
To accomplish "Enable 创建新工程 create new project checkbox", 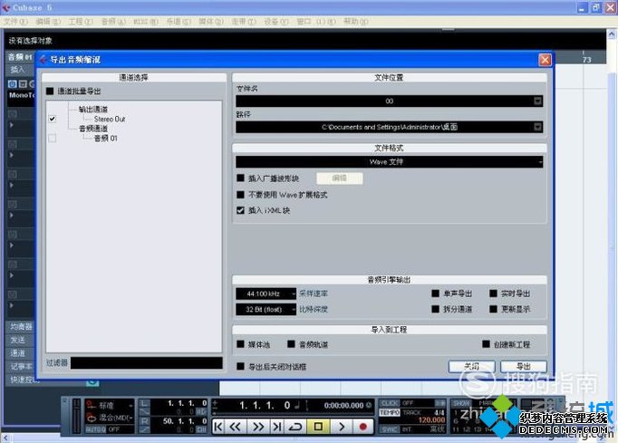I will click(x=486, y=344).
